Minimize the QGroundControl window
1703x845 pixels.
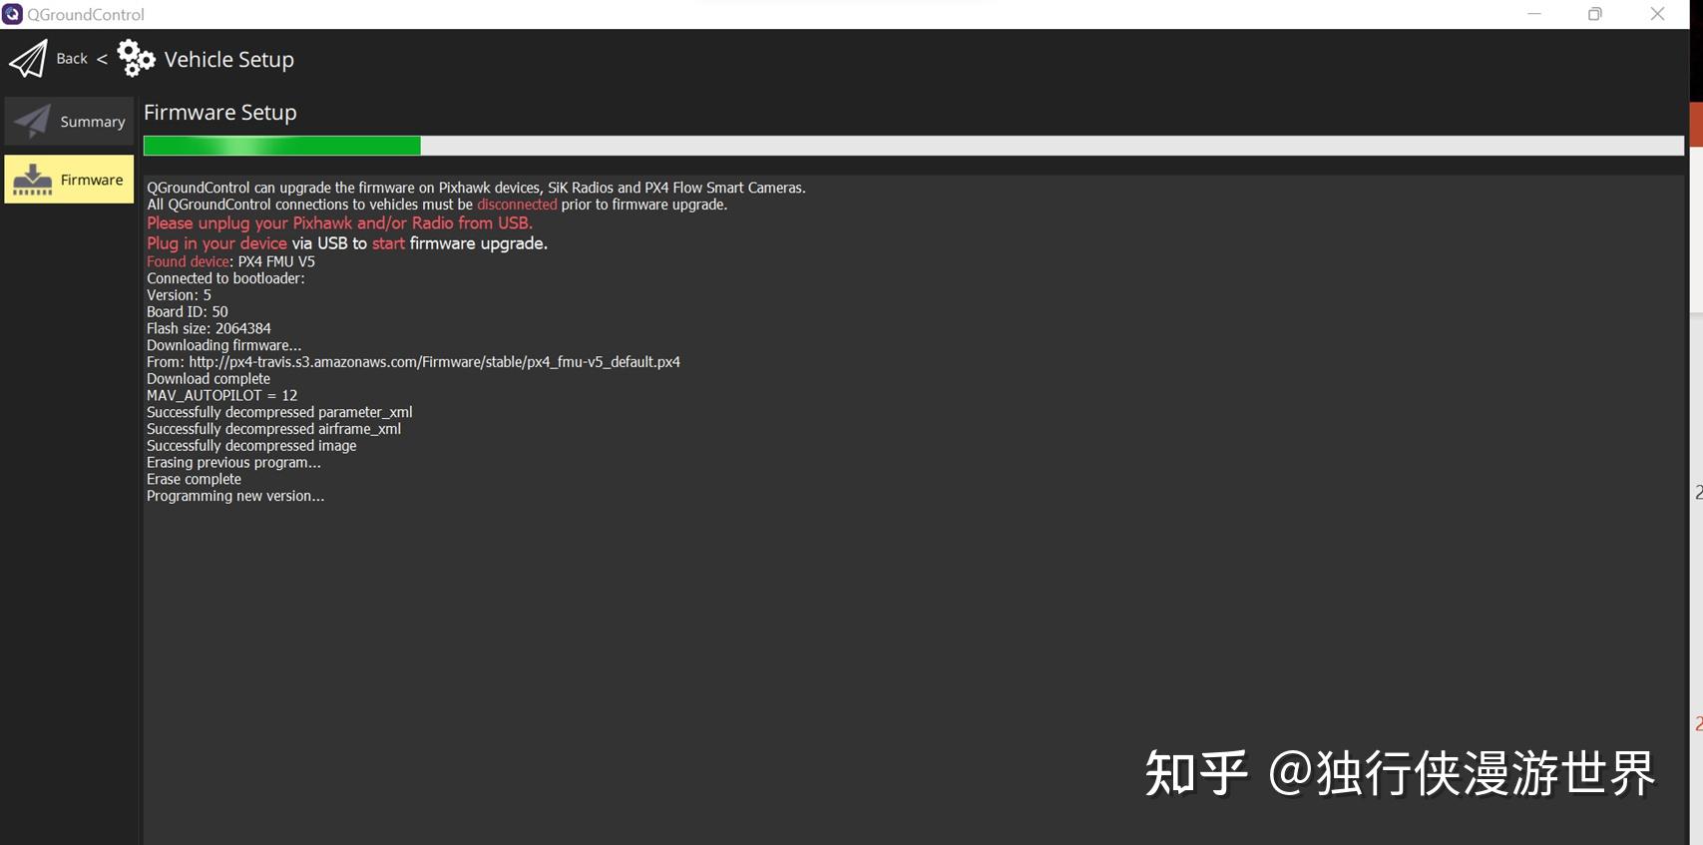click(x=1534, y=14)
